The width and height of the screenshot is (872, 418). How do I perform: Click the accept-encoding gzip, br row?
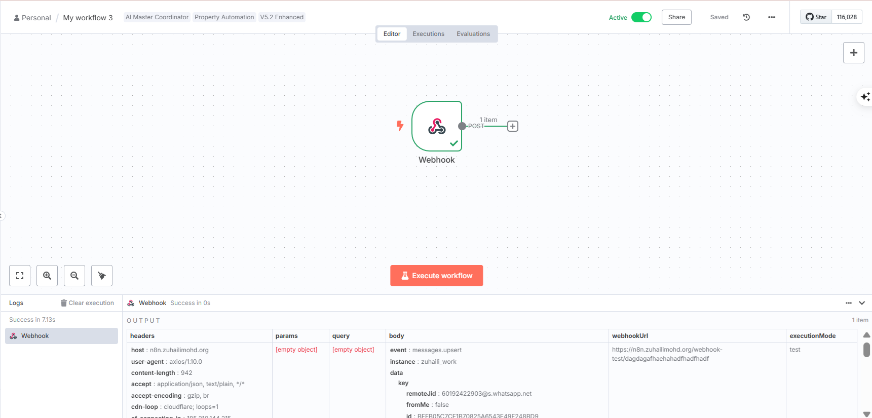point(170,396)
